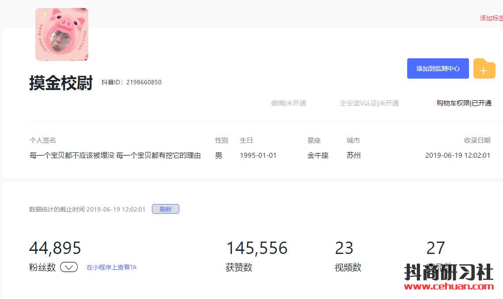The height and width of the screenshot is (299, 503).
Task: Select the 视频数 count 23
Action: pos(344,248)
